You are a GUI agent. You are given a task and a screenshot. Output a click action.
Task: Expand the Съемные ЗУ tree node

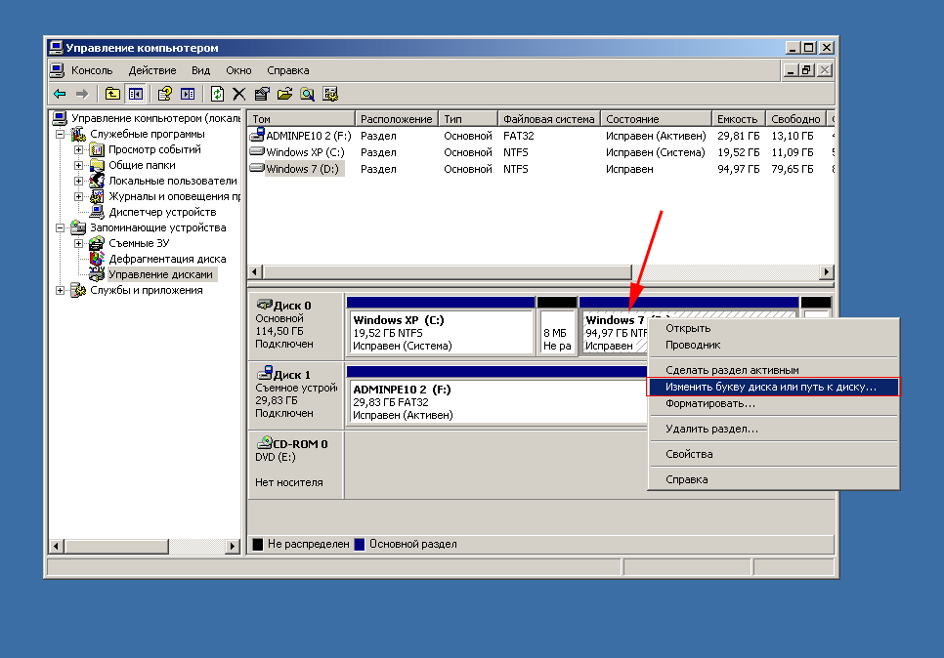tap(79, 244)
